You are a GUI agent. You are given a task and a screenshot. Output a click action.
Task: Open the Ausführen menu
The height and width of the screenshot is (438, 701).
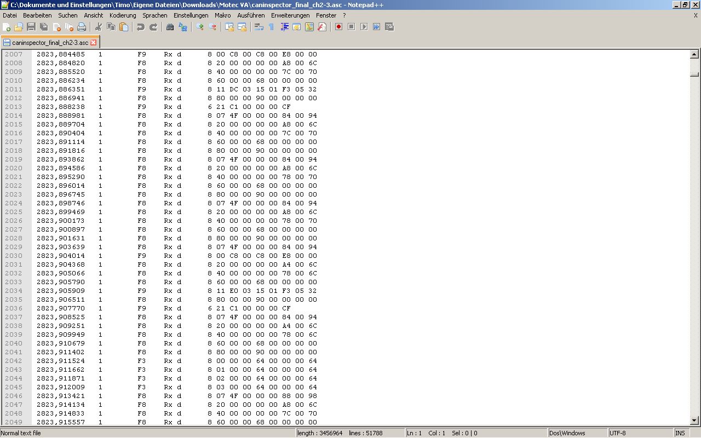[251, 15]
